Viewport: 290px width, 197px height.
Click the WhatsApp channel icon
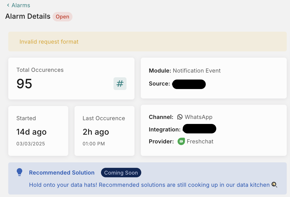point(180,117)
